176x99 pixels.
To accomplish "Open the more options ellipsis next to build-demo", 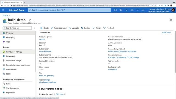I will [x=34, y=20].
